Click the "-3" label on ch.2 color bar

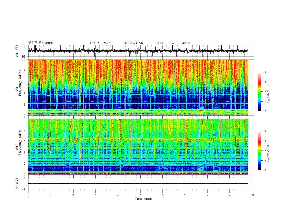point(264,131)
